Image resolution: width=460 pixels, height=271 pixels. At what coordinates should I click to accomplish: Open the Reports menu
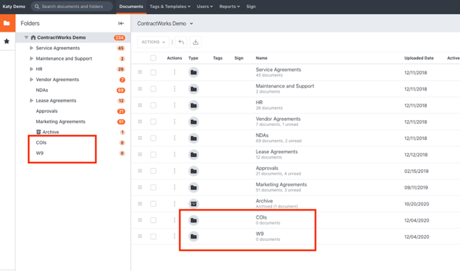229,7
